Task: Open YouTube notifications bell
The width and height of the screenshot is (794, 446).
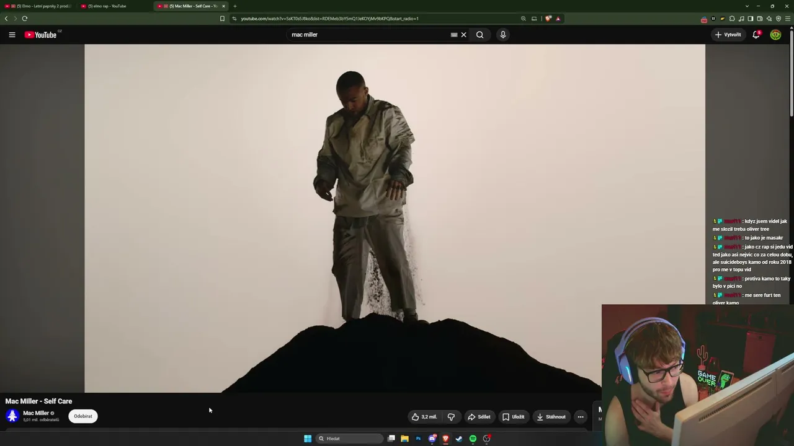Action: coord(756,35)
